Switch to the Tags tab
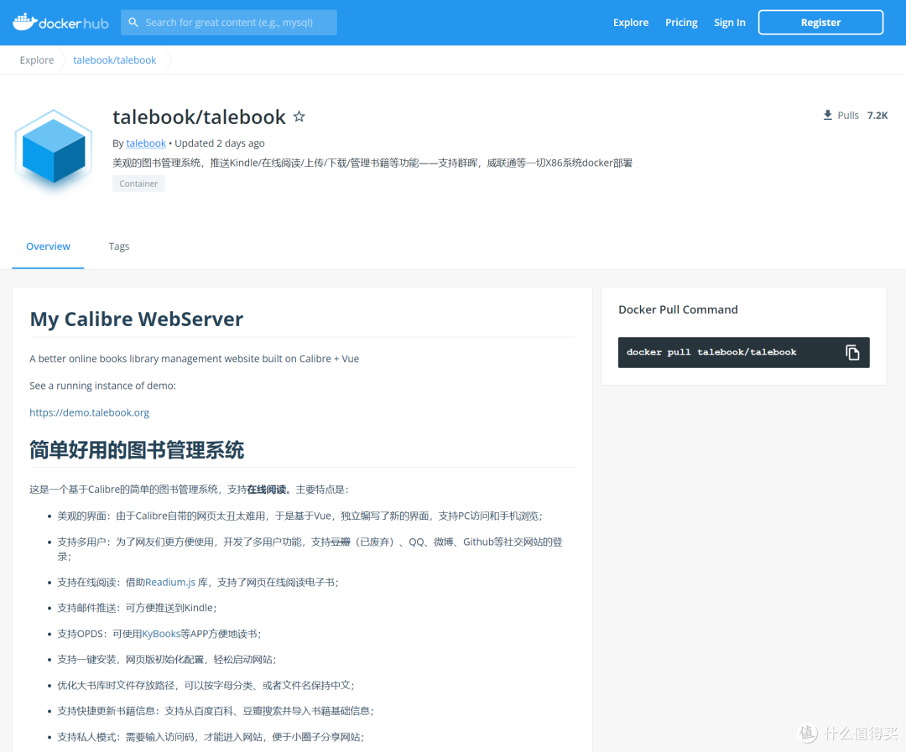 tap(118, 246)
